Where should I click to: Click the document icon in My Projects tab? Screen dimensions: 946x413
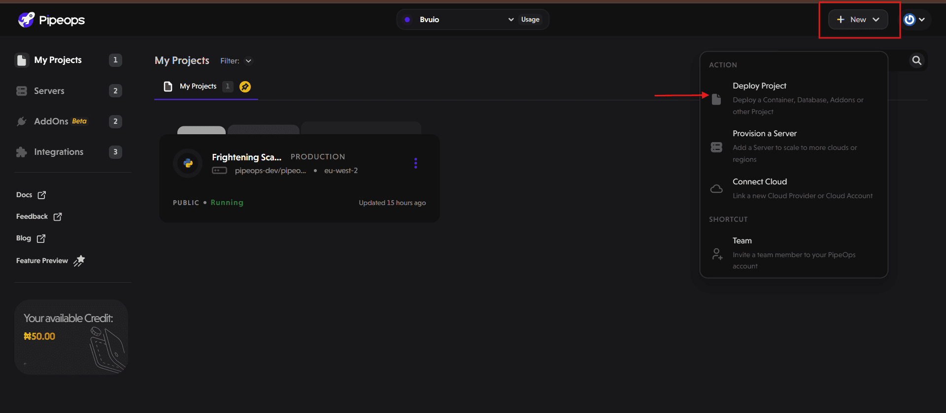(x=168, y=87)
